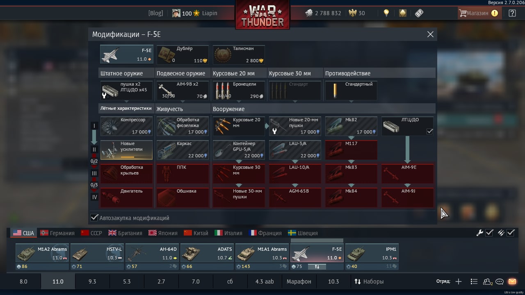Open the chat speech bubble icon
Image resolution: width=525 pixels, height=295 pixels.
(x=500, y=281)
